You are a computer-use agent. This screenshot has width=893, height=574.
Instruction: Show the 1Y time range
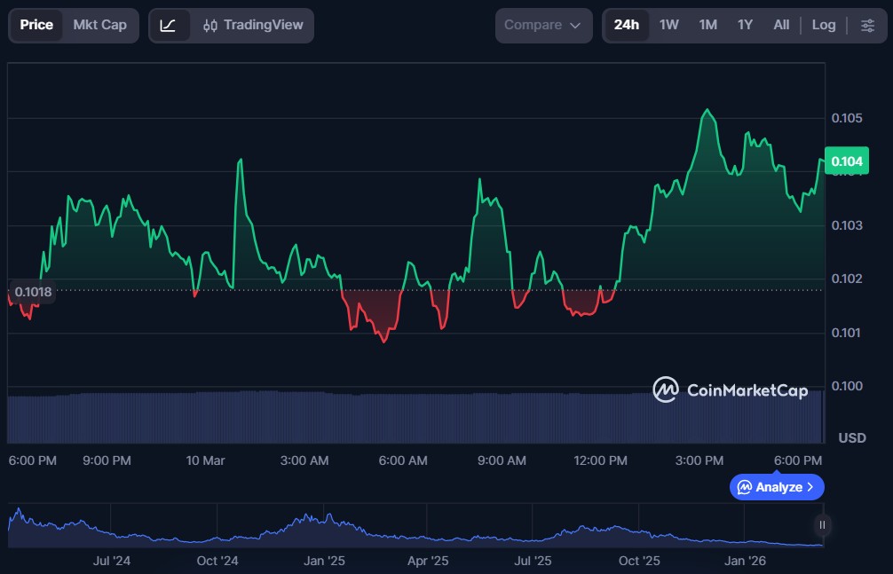coord(745,25)
